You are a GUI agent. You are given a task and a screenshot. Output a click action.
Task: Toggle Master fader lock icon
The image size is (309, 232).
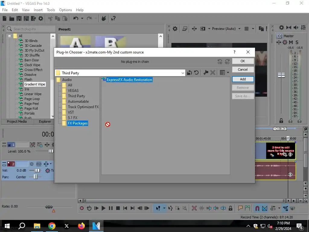point(281,121)
